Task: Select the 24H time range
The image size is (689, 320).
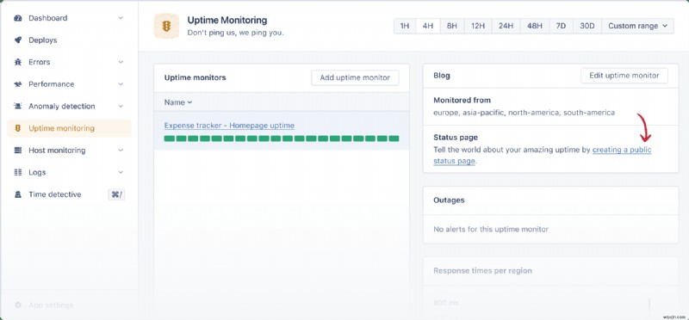Action: pos(506,26)
